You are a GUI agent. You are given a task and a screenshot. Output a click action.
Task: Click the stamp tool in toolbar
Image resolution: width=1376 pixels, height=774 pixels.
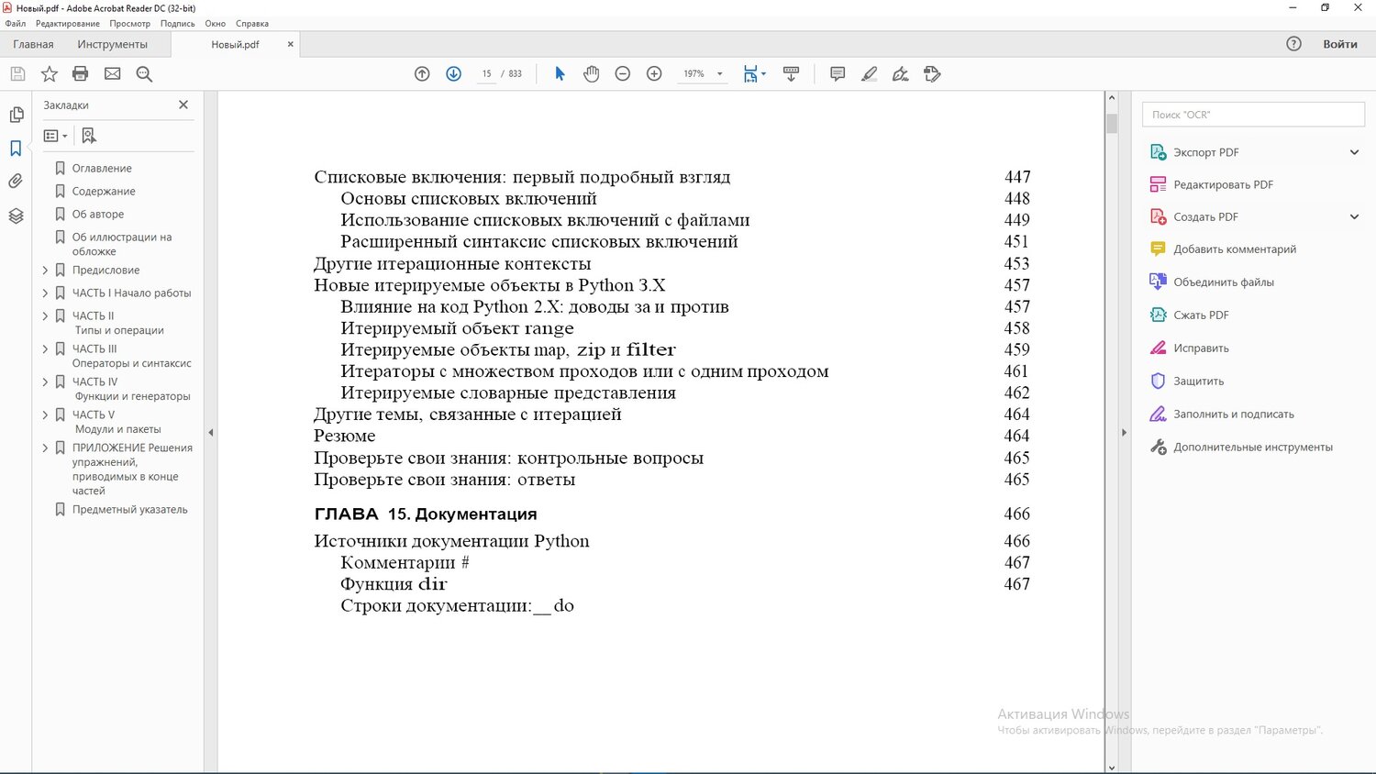coord(932,74)
